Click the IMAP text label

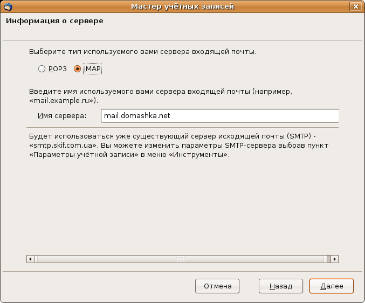coord(93,69)
